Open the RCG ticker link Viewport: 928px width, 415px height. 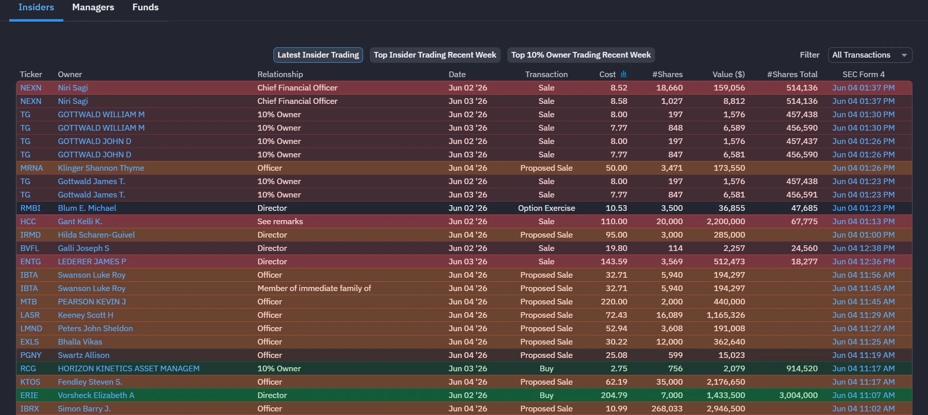tap(28, 369)
